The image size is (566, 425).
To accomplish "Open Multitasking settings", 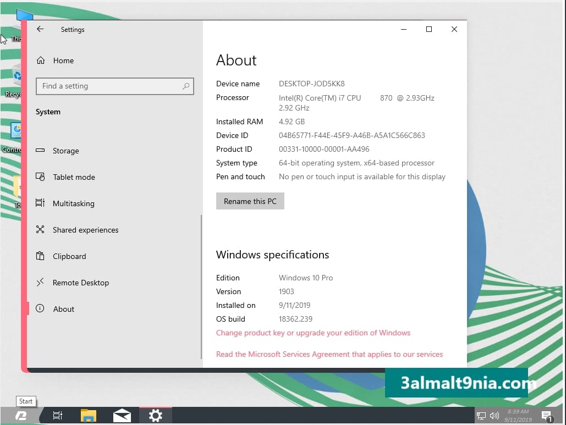I will pos(114,203).
